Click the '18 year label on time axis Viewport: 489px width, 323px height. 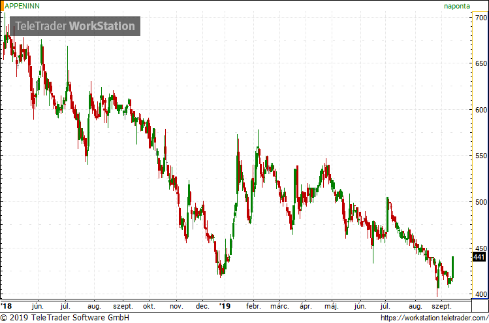pyautogui.click(x=6, y=305)
